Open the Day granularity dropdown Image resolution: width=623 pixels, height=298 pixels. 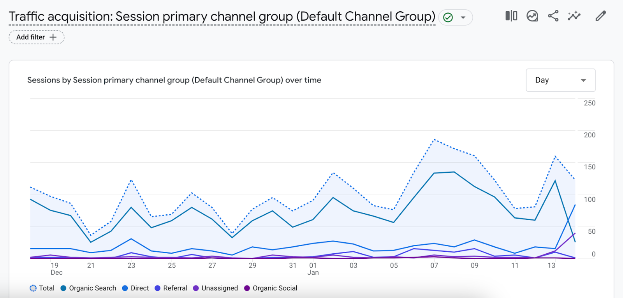(x=560, y=80)
